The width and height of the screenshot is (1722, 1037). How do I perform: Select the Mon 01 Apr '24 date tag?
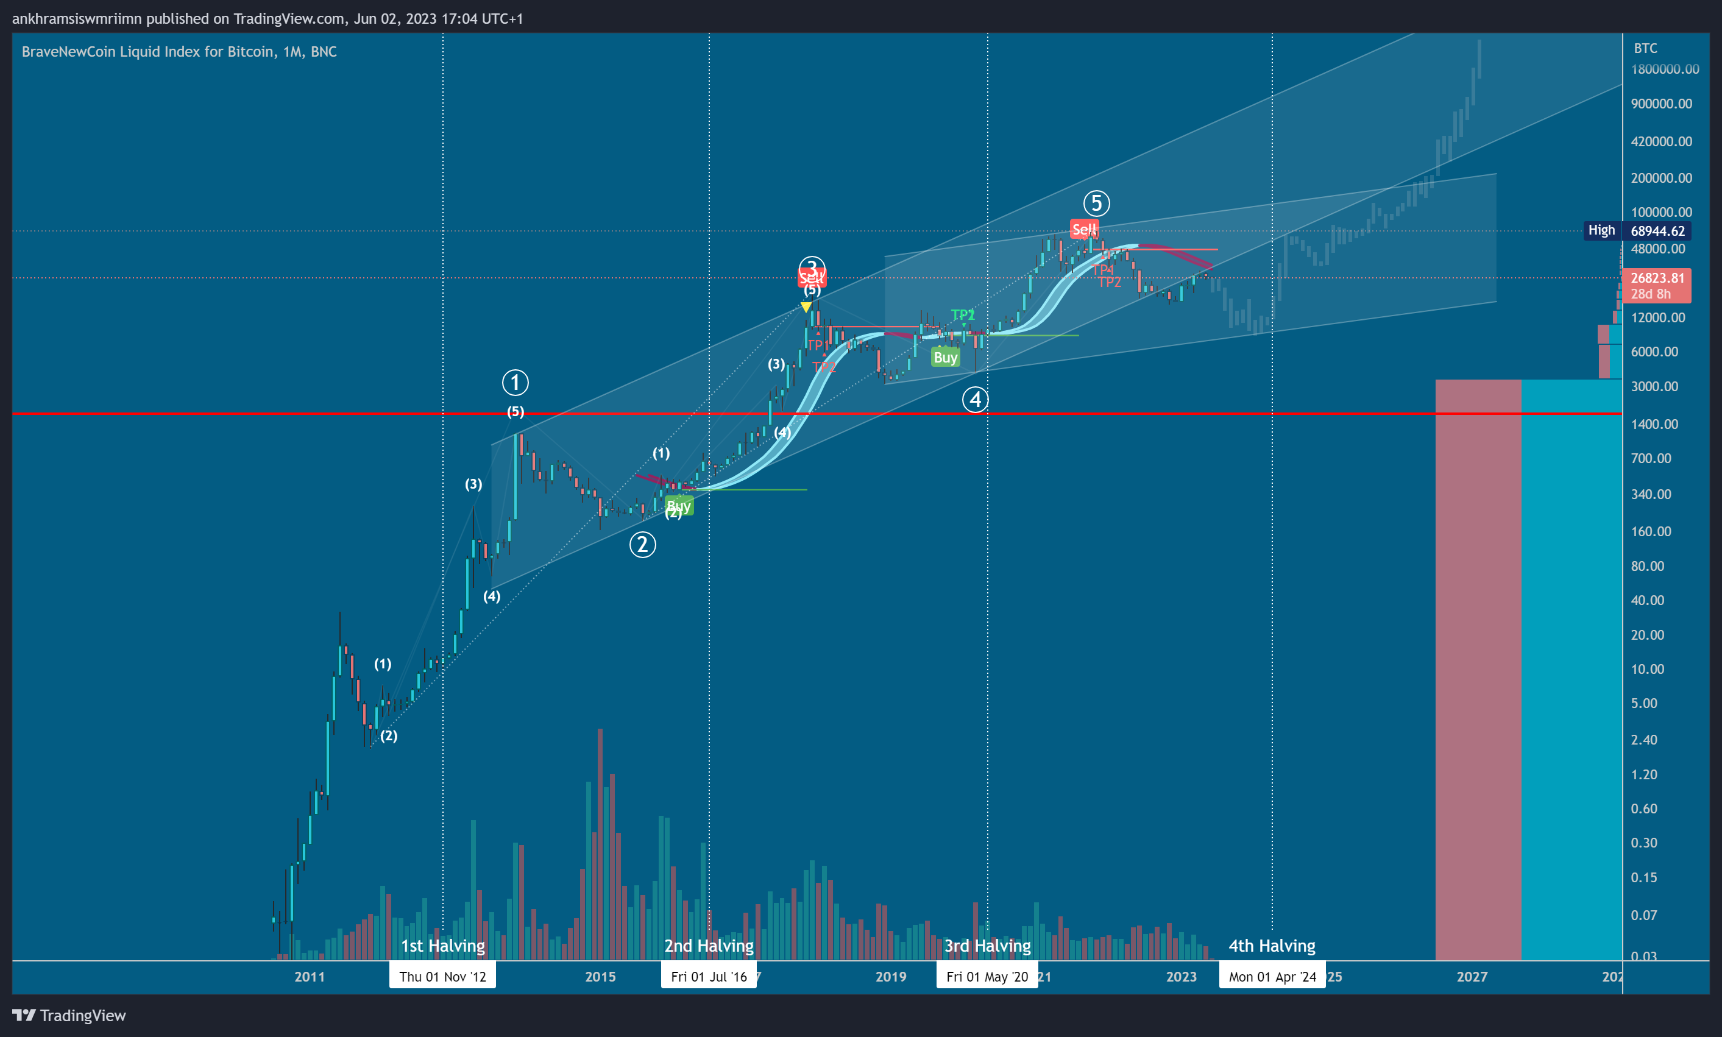1272,976
